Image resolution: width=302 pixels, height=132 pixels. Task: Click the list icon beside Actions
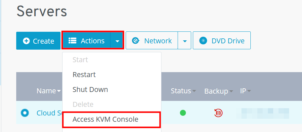coord(73,41)
